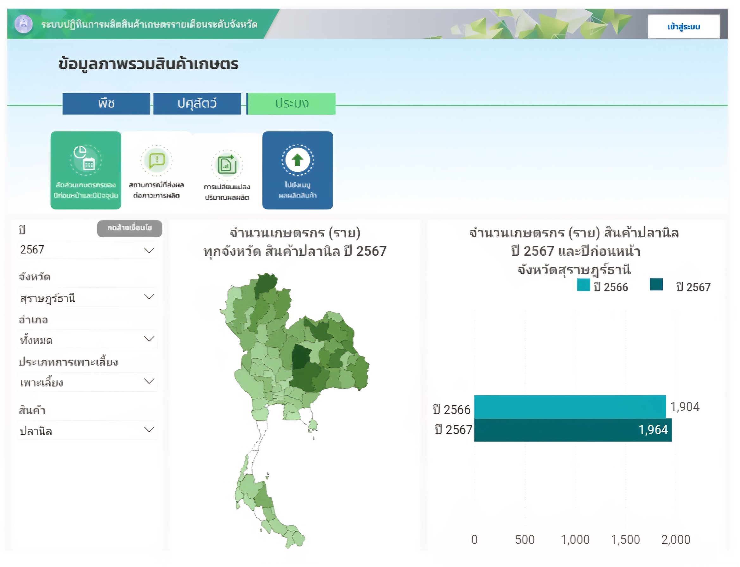
Task: Click the speech bubble alert icon
Action: coord(157,160)
